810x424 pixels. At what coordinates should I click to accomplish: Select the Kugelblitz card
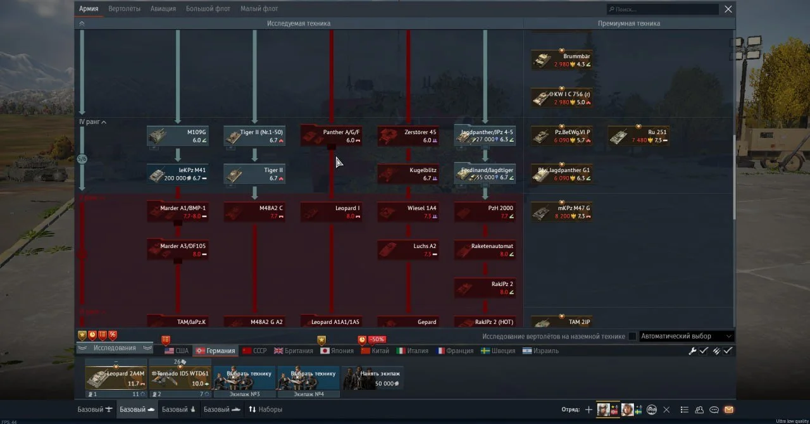pos(408,174)
